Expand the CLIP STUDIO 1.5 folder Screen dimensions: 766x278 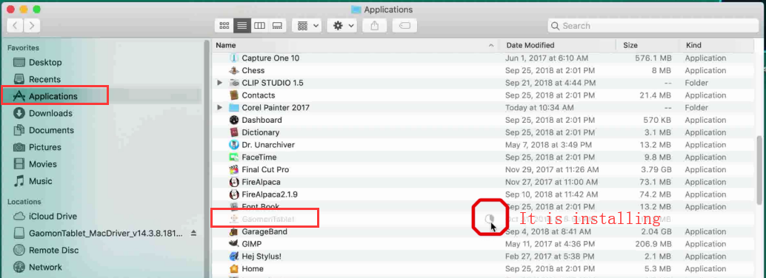(220, 83)
